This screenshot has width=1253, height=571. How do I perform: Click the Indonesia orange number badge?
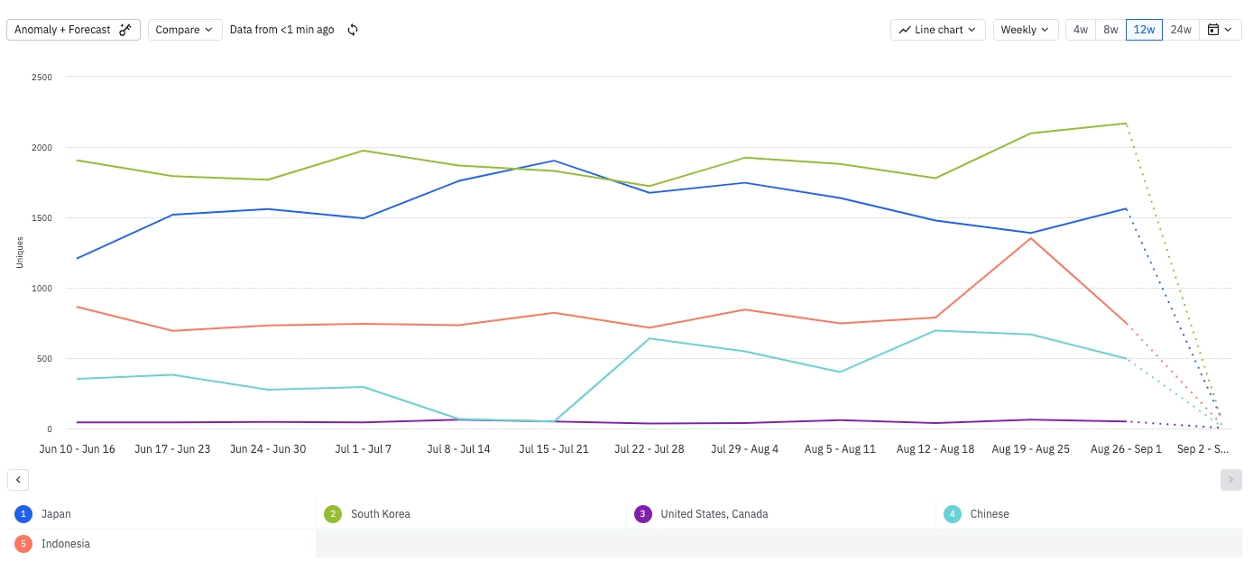(23, 544)
